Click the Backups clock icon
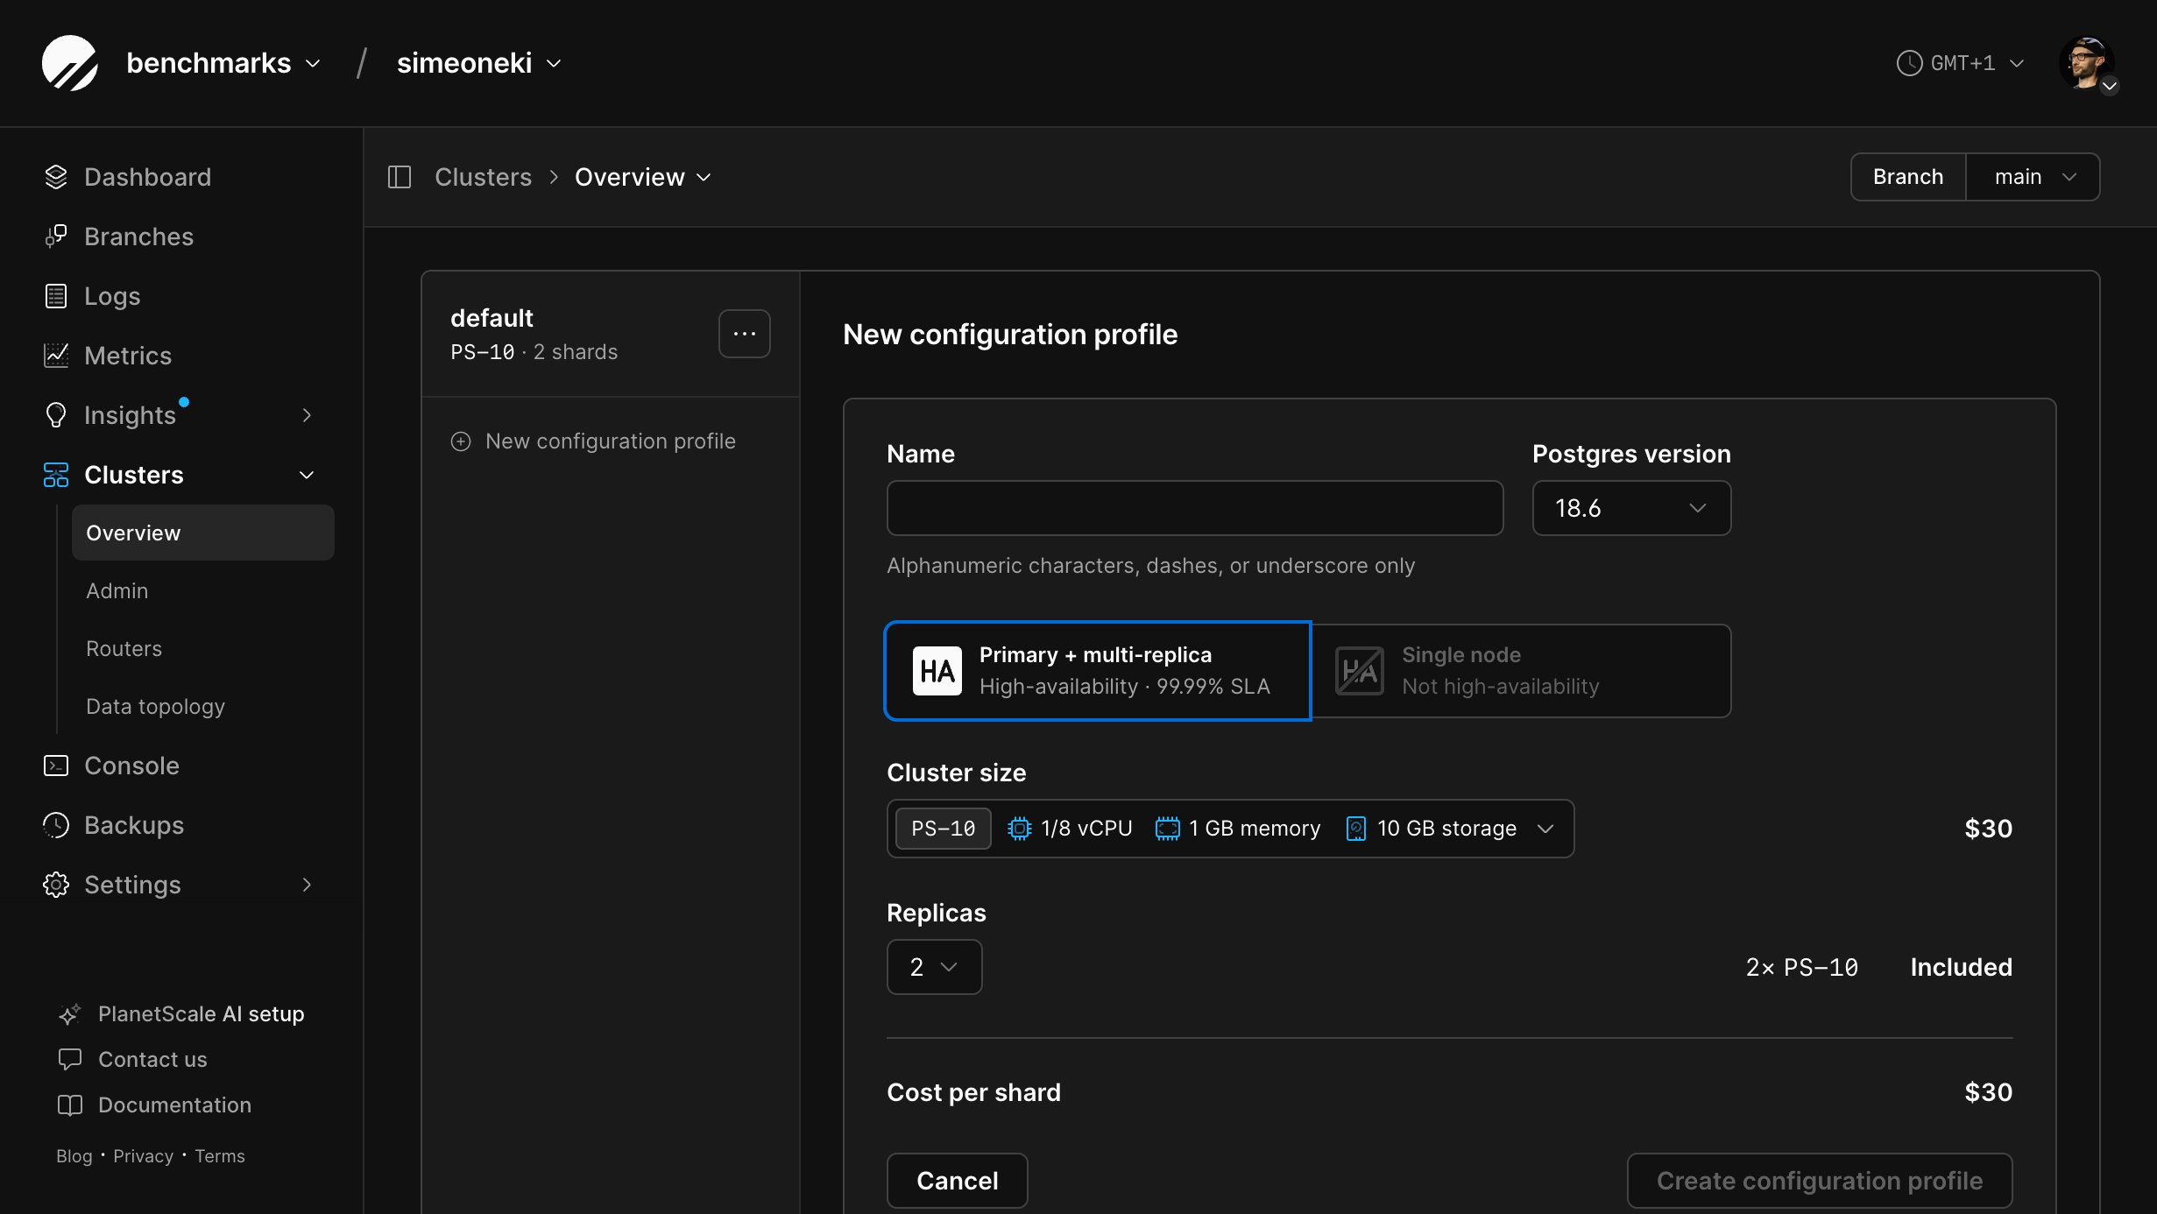Image resolution: width=2157 pixels, height=1214 pixels. coord(56,825)
